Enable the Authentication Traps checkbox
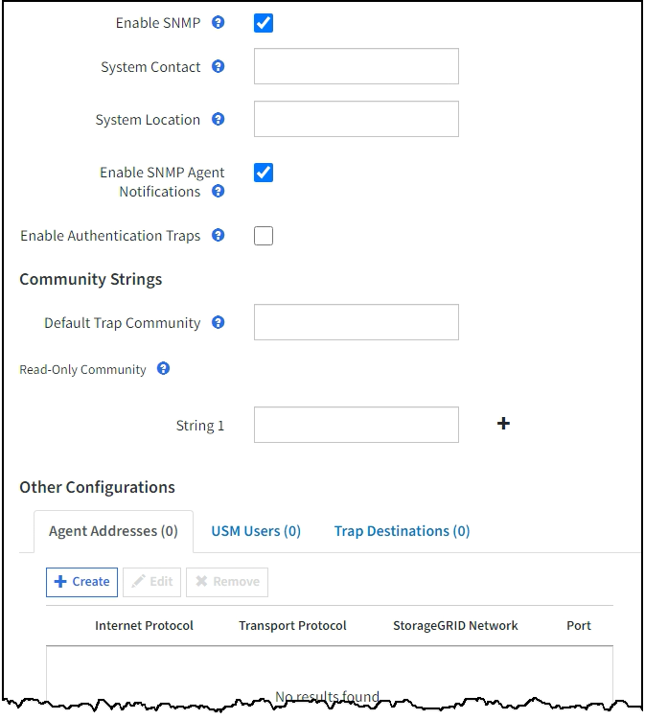Image resolution: width=645 pixels, height=719 pixels. (x=264, y=236)
